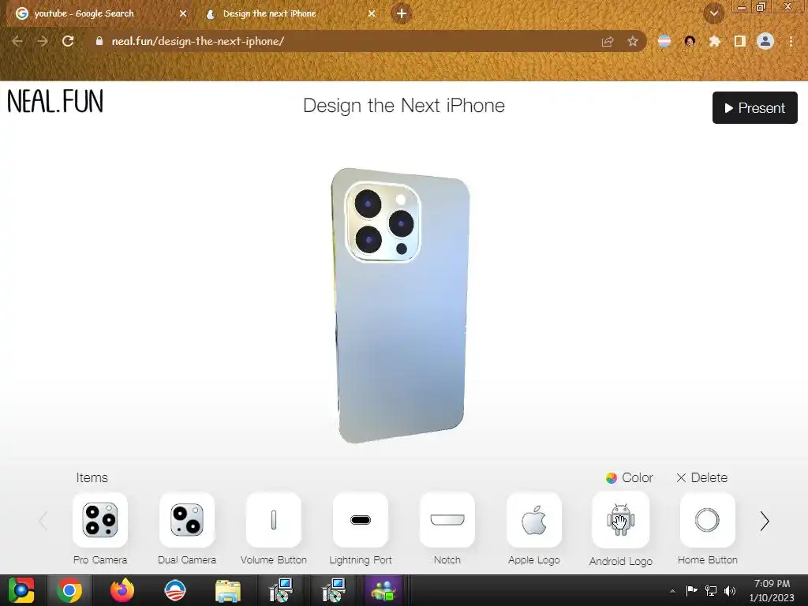The height and width of the screenshot is (606, 808).
Task: Add the Apple Logo item
Action: [x=534, y=520]
